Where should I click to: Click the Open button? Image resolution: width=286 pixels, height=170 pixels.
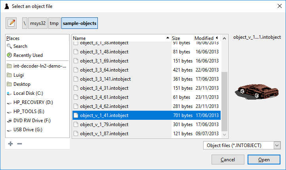pyautogui.click(x=264, y=160)
